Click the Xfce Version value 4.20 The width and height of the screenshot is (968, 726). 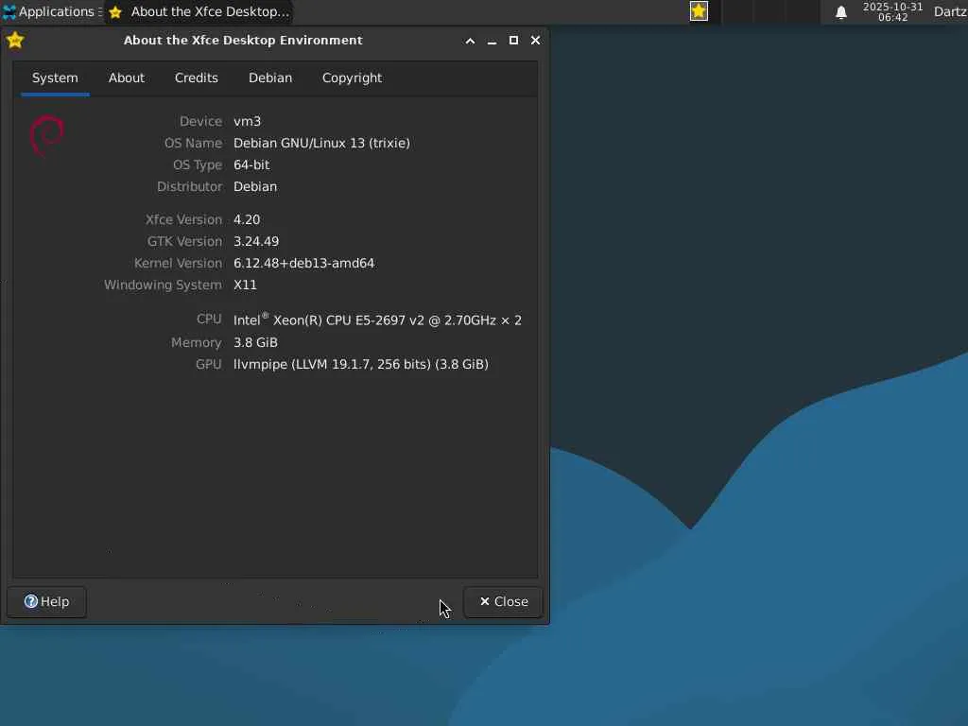point(247,219)
